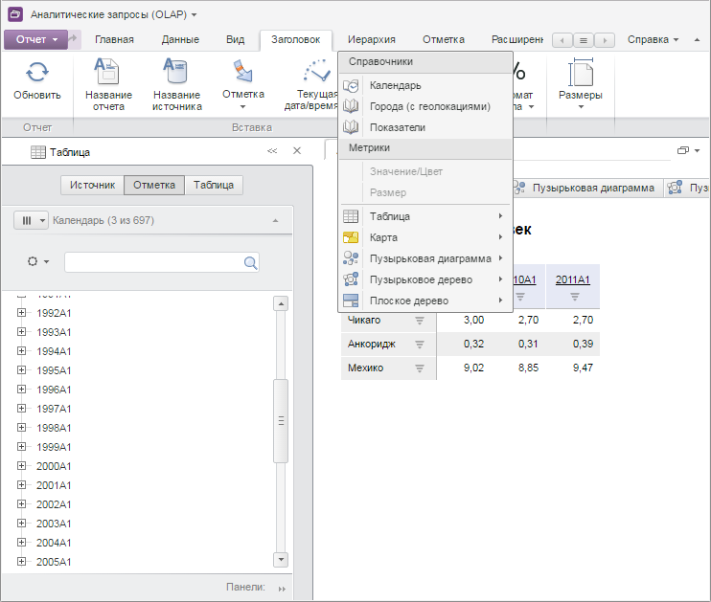This screenshot has height=602, width=711.
Task: Click the search magnifier icon
Action: pos(250,263)
